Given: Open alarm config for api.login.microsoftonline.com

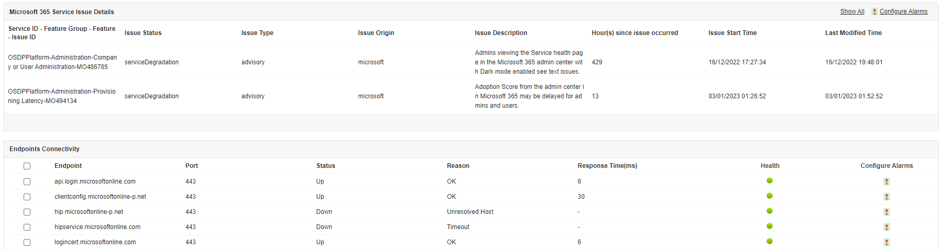Looking at the screenshot, I should 886,181.
